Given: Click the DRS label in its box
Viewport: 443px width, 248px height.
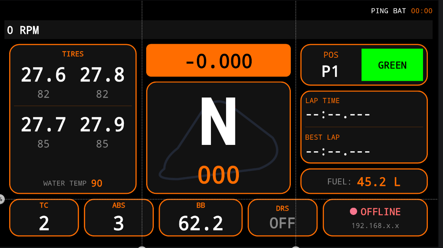Looking at the screenshot, I should (x=282, y=208).
